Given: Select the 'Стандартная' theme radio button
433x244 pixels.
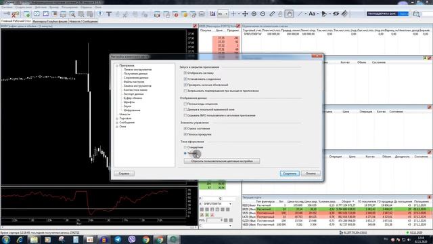Looking at the screenshot, I should [185, 148].
